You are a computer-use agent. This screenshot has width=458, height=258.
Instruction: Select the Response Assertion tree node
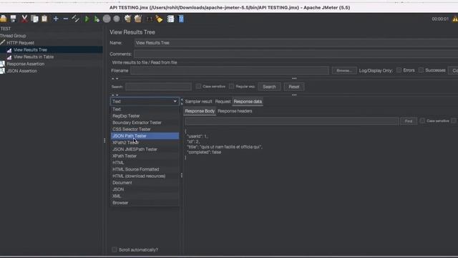(x=26, y=64)
